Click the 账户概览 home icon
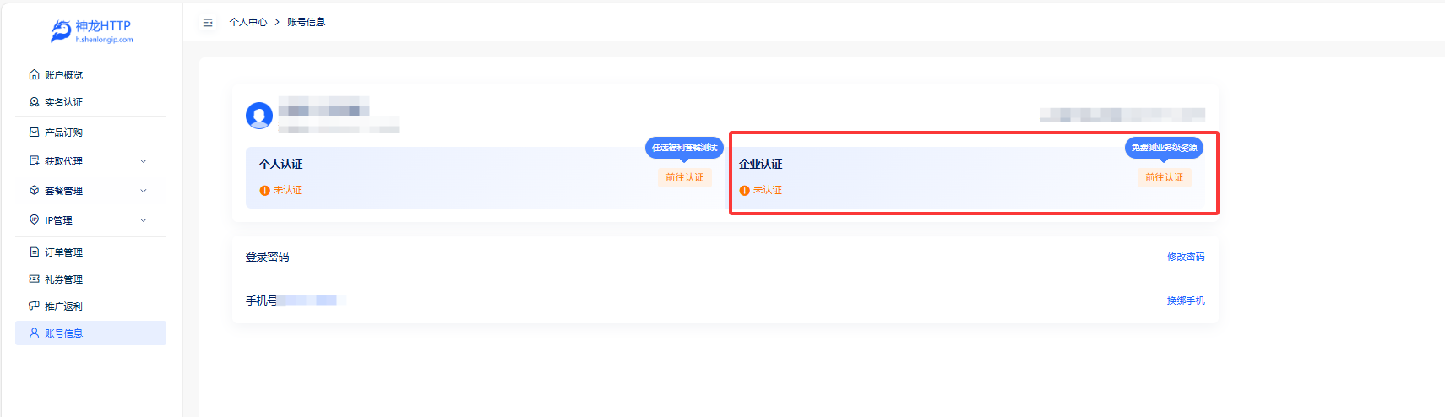This screenshot has width=1445, height=417. point(35,75)
